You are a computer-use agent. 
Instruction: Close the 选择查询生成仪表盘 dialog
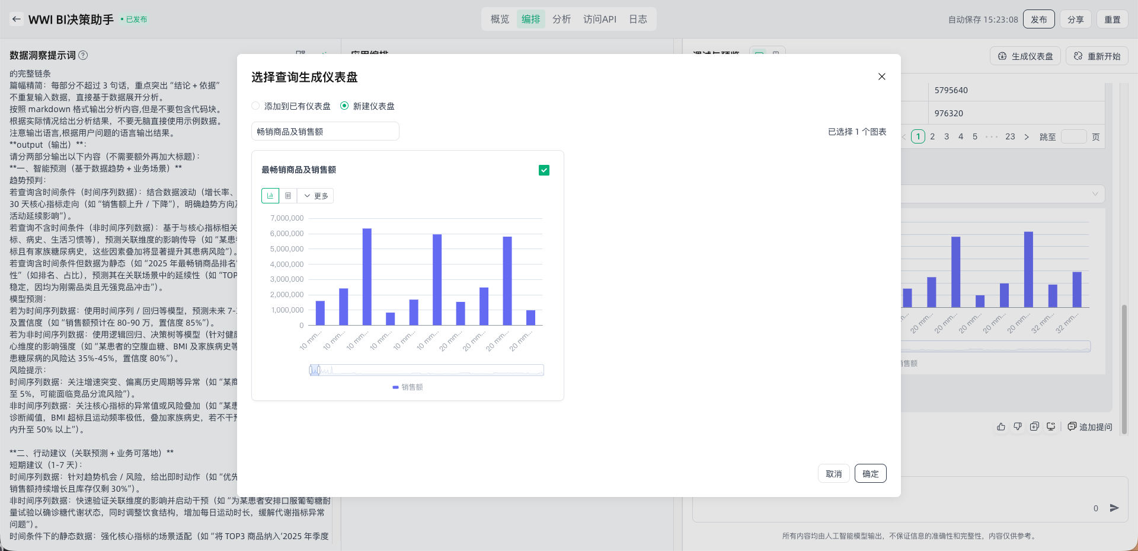point(881,77)
